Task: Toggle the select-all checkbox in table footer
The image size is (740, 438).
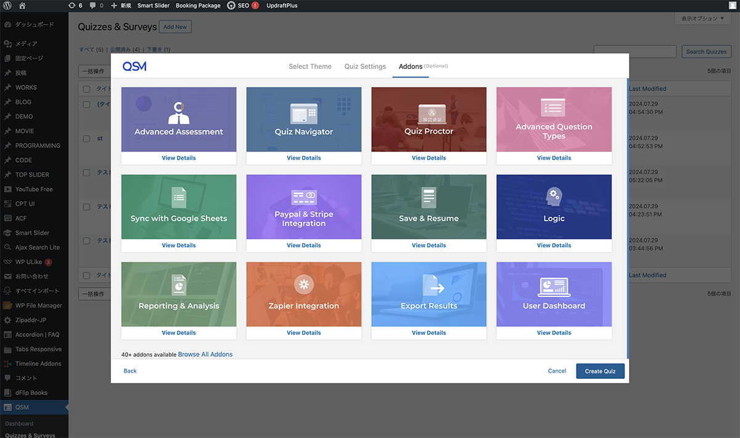Action: click(x=86, y=275)
